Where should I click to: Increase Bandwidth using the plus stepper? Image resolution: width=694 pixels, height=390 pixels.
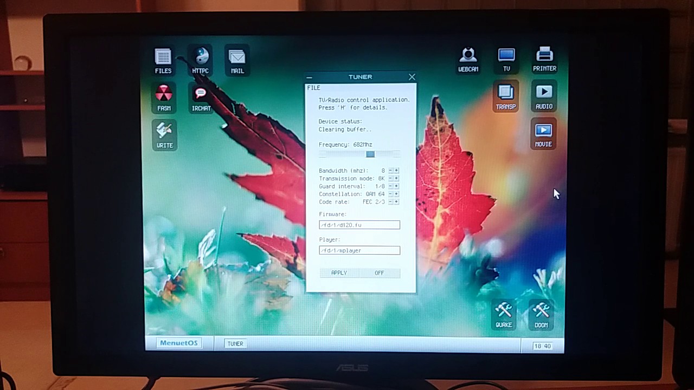point(395,170)
